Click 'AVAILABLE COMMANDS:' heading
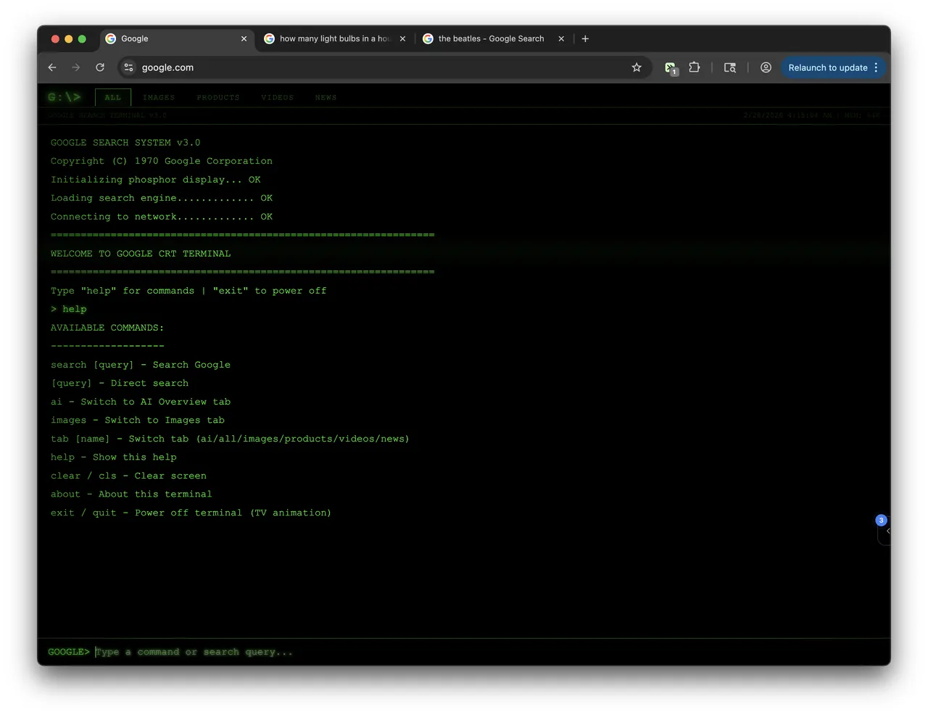The width and height of the screenshot is (928, 715). pyautogui.click(x=107, y=328)
